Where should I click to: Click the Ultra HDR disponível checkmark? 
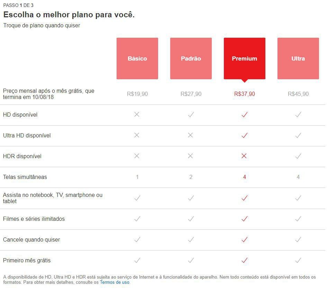(298, 156)
